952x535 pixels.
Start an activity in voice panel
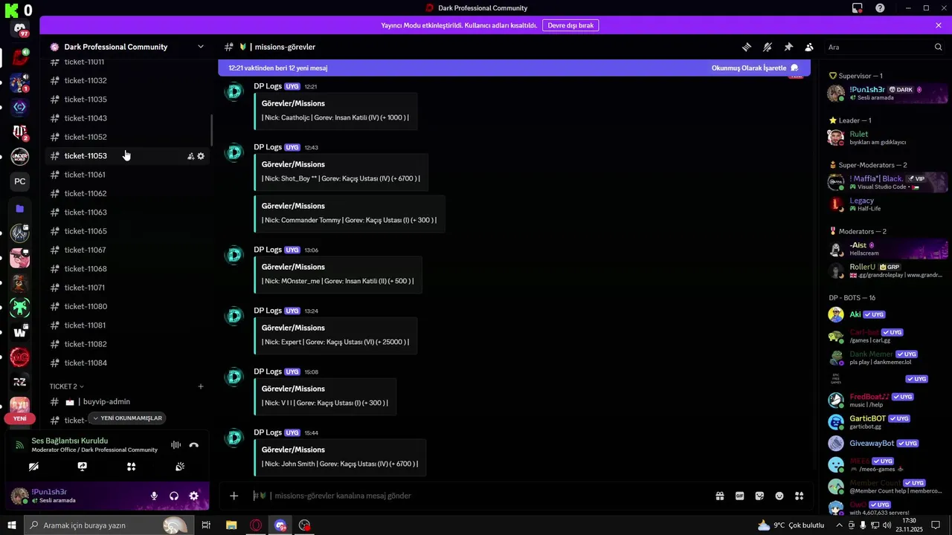[131, 467]
